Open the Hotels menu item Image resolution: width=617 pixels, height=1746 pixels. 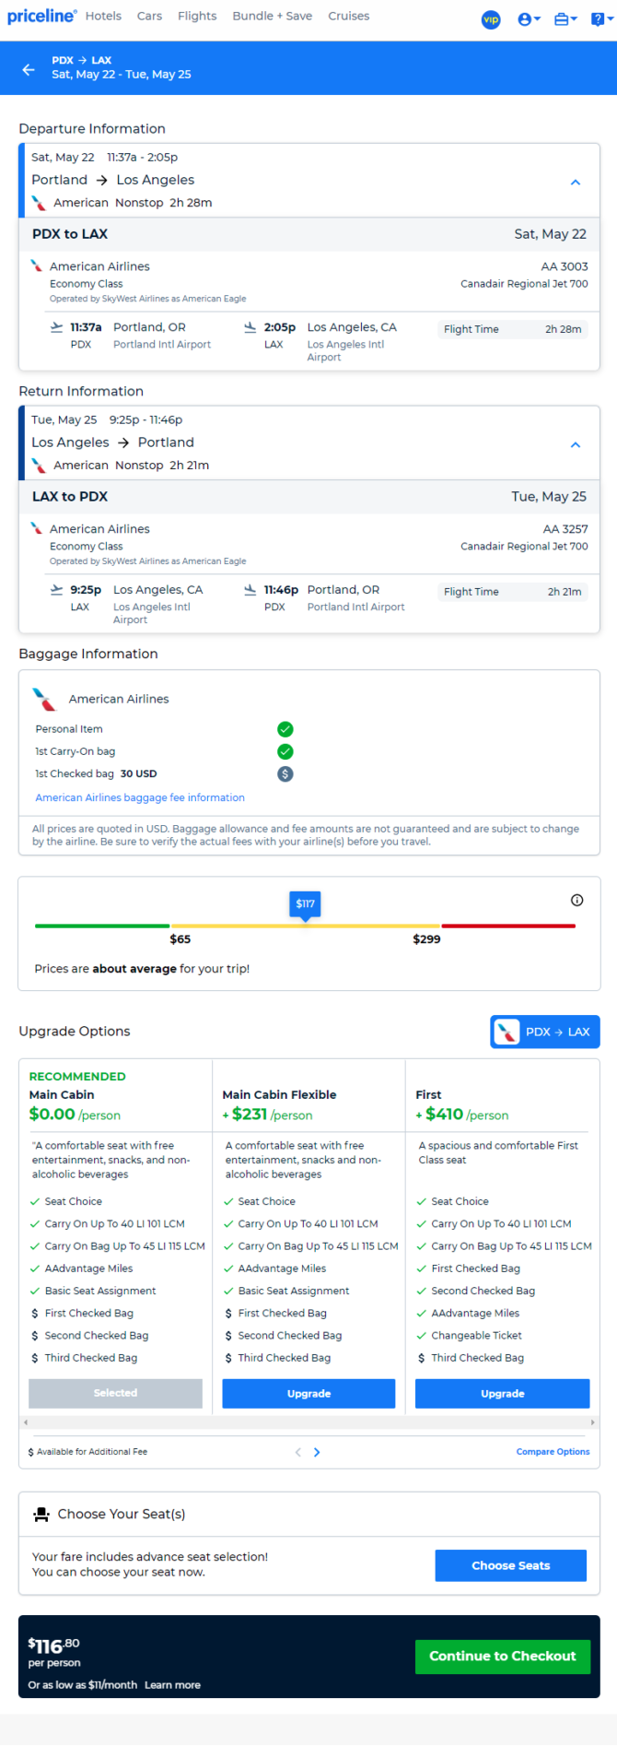tap(103, 16)
